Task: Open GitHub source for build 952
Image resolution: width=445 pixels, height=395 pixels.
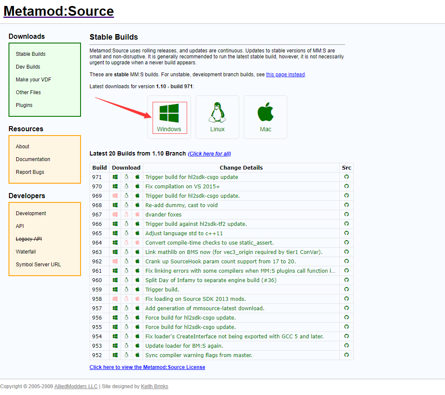Action: [347, 355]
